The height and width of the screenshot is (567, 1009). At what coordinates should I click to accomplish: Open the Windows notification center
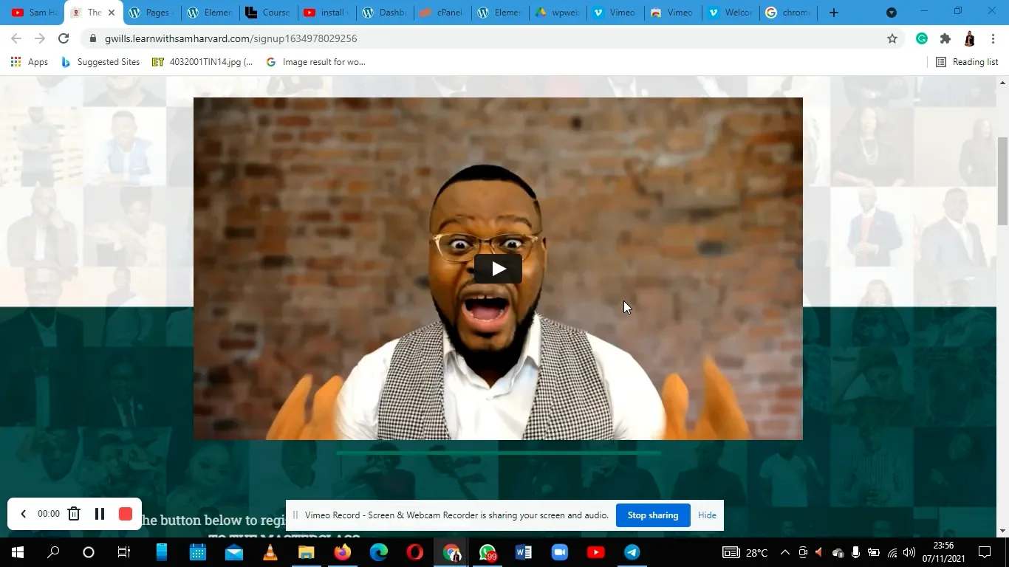[985, 552]
